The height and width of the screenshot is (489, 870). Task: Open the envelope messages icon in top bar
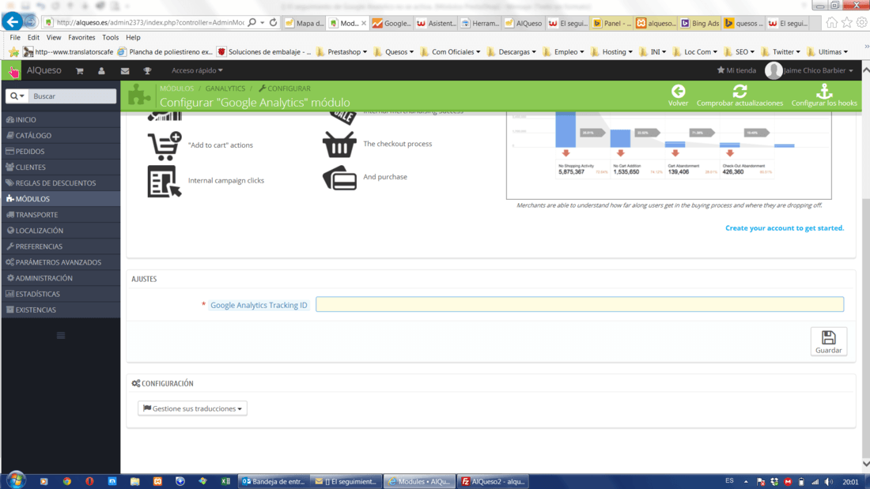point(125,71)
